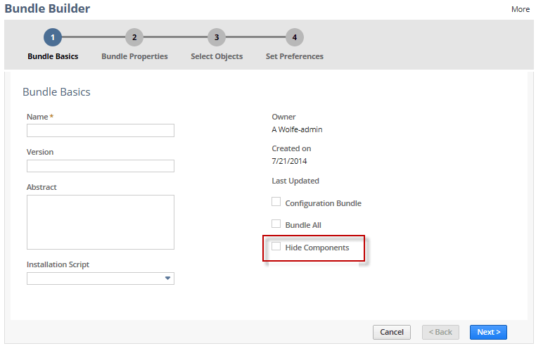Check the Bundle All checkbox
536x346 pixels.
coord(276,224)
